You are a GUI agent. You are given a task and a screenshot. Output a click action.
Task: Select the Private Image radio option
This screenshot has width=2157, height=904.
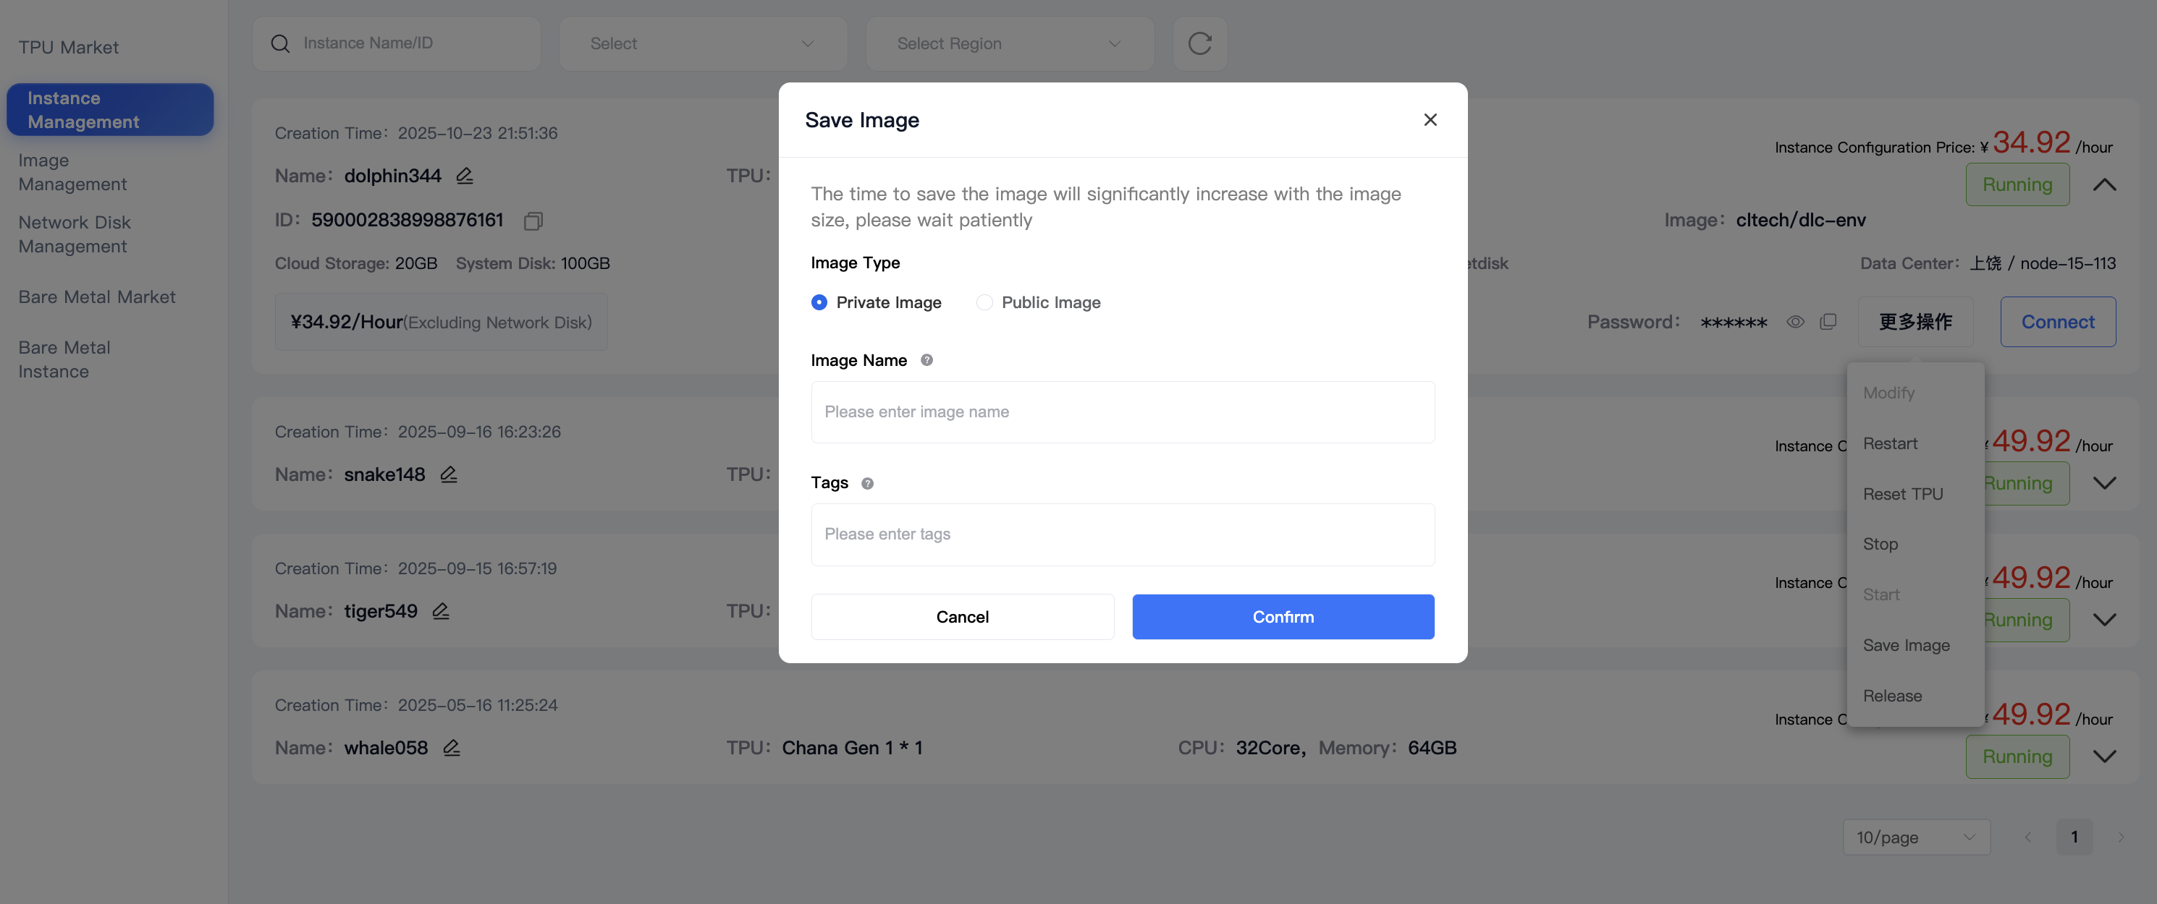pyautogui.click(x=819, y=303)
